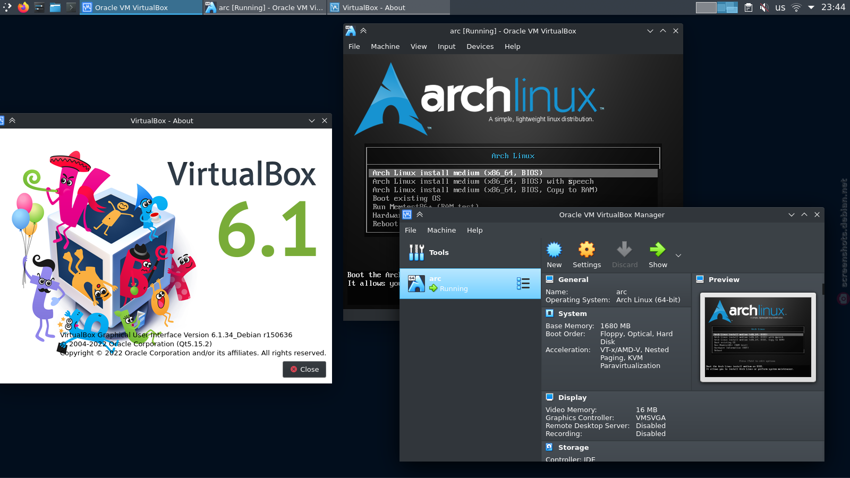Open Machine menu in VirtualBox Manager
Image resolution: width=850 pixels, height=478 pixels.
[441, 231]
